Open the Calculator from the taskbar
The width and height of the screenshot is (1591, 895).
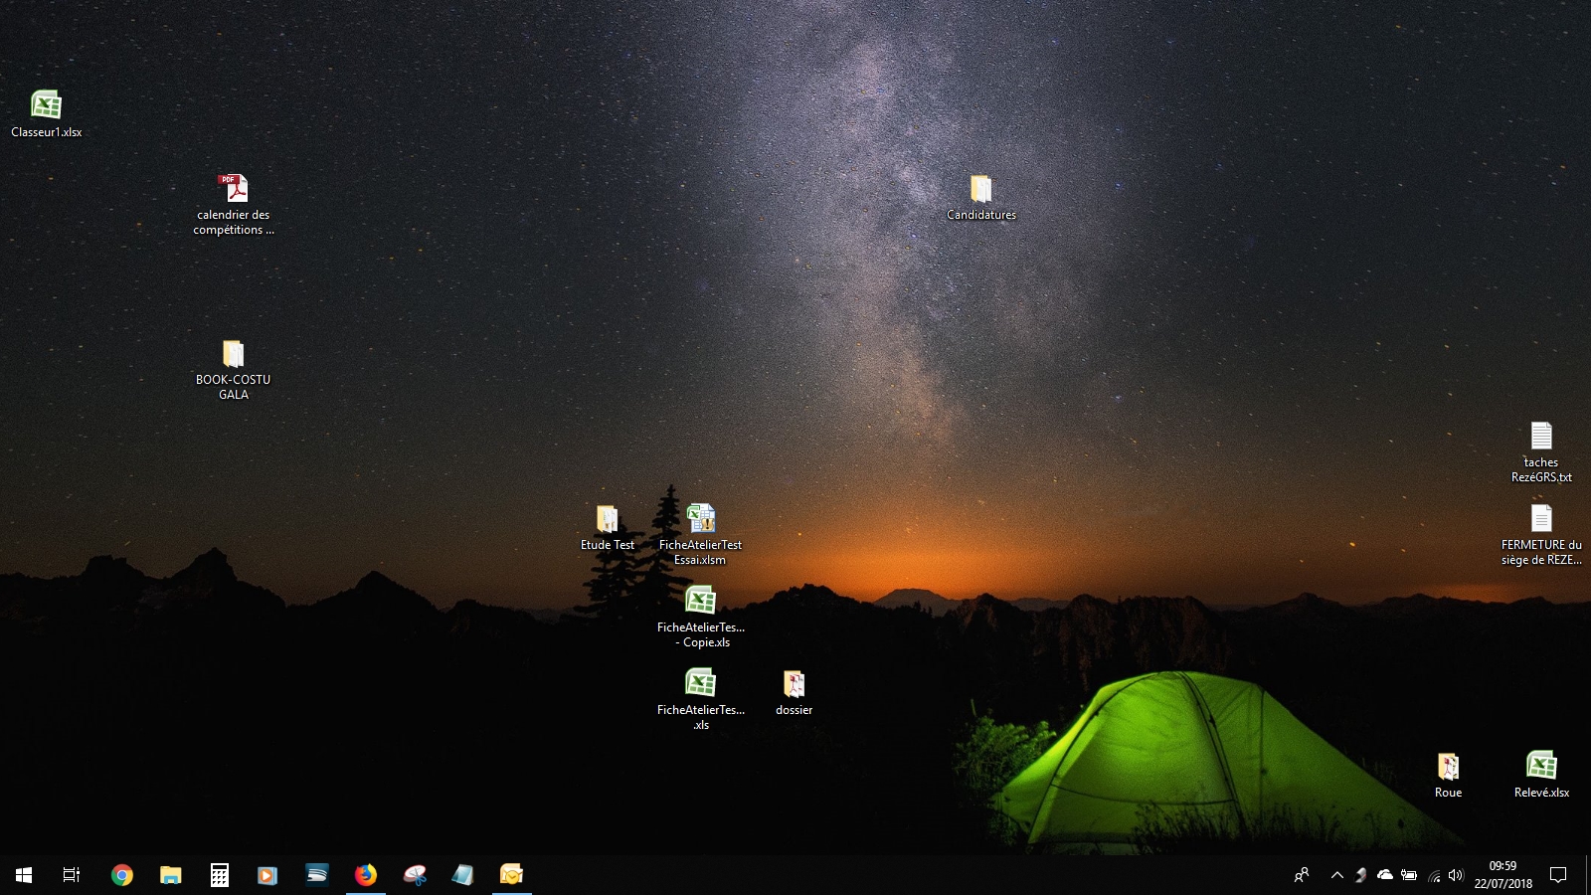220,875
